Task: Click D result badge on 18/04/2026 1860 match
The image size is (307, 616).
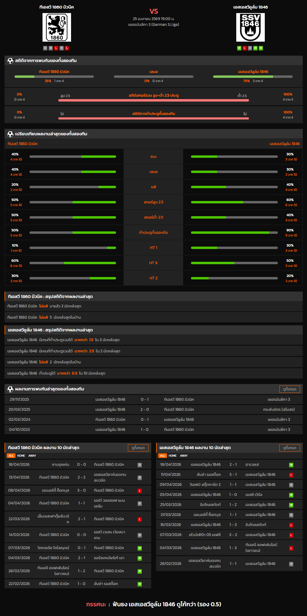Action: pyautogui.click(x=140, y=465)
